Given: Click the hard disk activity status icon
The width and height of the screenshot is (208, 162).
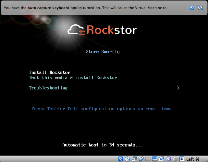Looking at the screenshot, I should point(120,159).
